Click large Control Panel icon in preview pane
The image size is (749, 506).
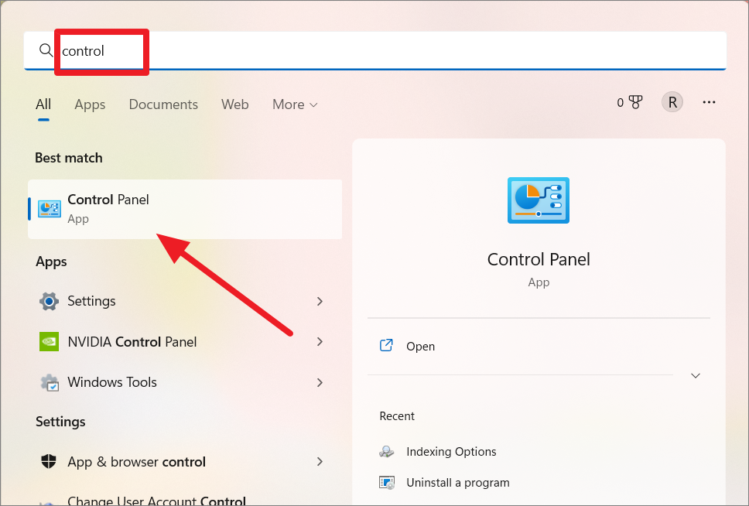click(539, 200)
